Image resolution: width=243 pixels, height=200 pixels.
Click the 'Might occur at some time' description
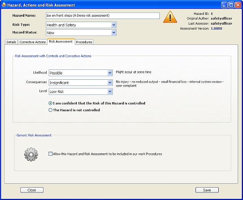[134, 72]
